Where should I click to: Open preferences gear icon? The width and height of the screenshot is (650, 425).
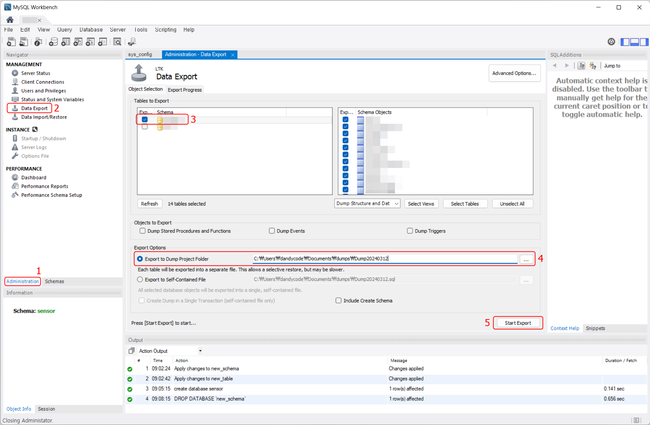(x=611, y=42)
